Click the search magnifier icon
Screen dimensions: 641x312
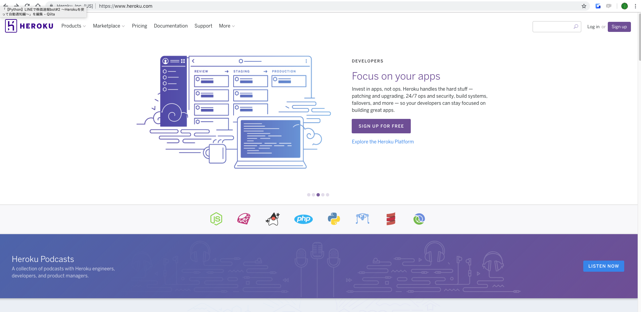pos(576,27)
